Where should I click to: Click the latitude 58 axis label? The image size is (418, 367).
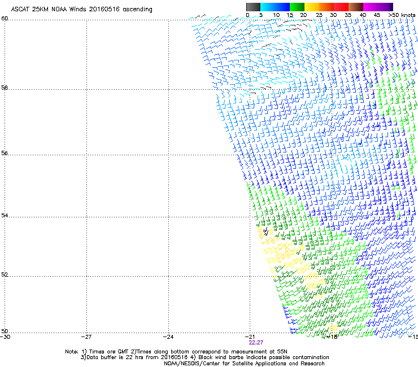point(5,88)
